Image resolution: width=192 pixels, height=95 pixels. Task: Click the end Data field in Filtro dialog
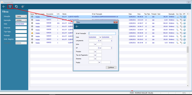coord(107,37)
